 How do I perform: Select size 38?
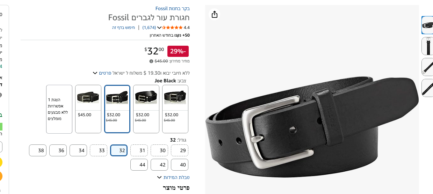(38, 150)
